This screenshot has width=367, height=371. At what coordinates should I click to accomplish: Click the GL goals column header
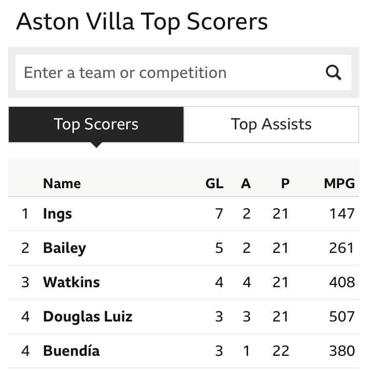pyautogui.click(x=214, y=184)
